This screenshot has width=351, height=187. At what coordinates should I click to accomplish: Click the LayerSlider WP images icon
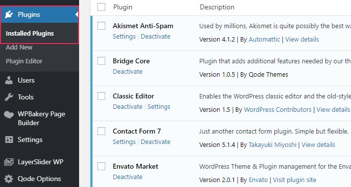click(x=9, y=162)
